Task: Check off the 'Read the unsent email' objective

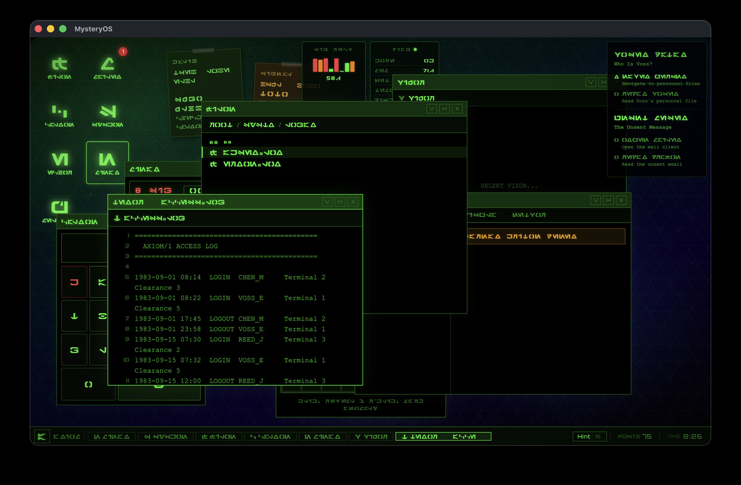Action: pos(616,157)
